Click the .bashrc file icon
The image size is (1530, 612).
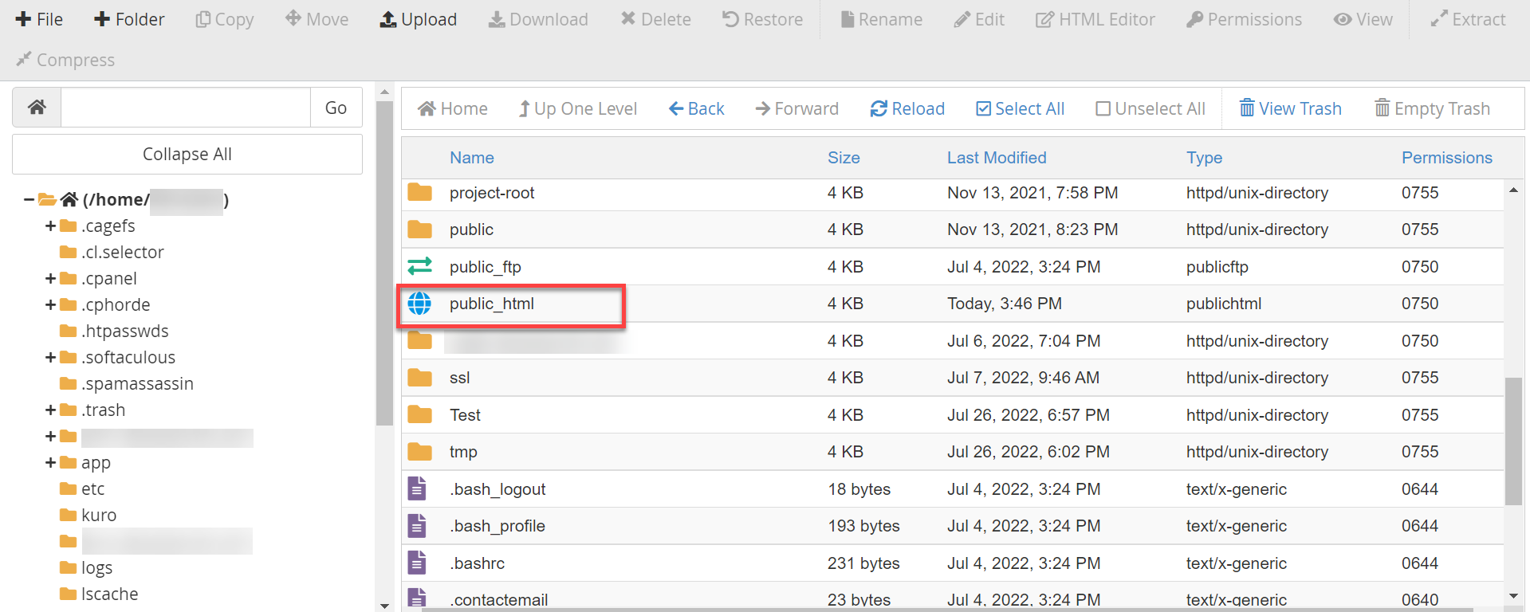coord(417,563)
